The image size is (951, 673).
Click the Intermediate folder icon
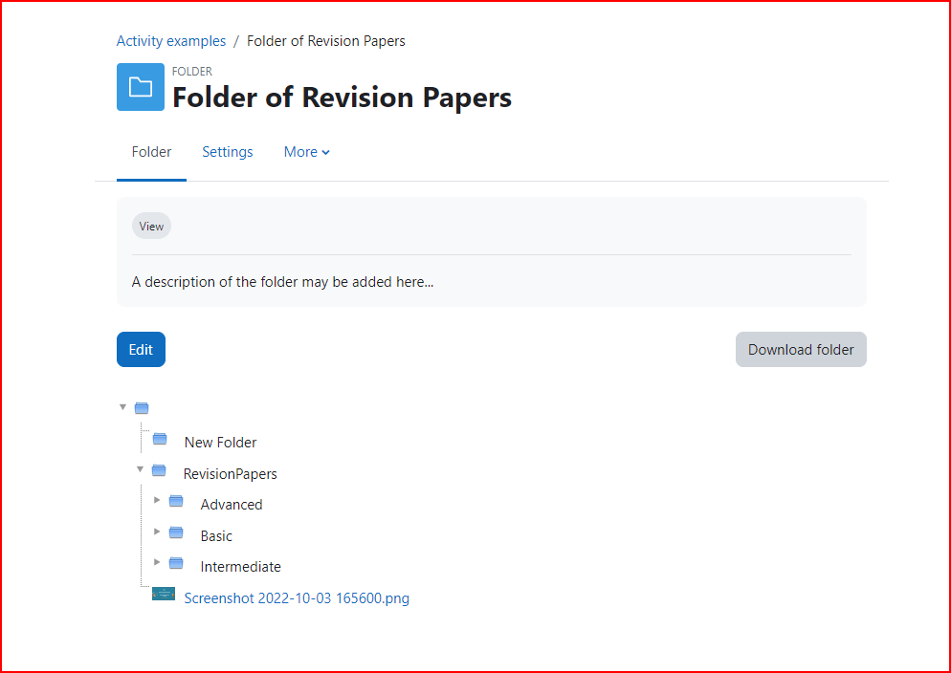[x=176, y=563]
